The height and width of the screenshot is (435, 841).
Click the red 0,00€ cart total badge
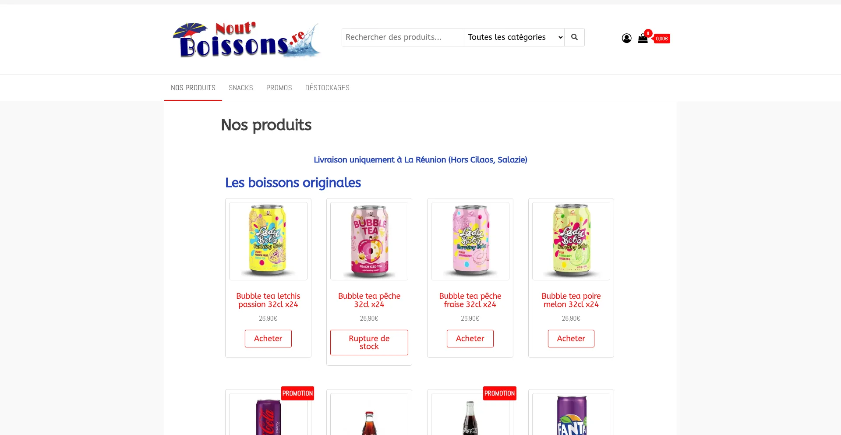pyautogui.click(x=662, y=39)
